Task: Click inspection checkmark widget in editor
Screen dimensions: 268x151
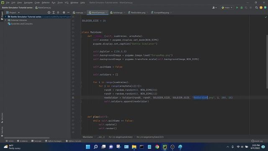Action: click(265, 17)
